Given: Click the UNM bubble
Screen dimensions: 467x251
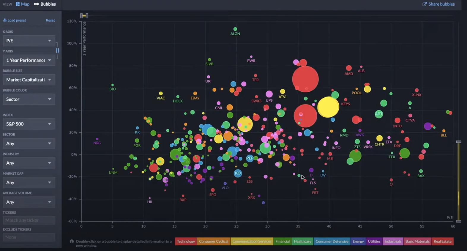Looking at the screenshot, I should pos(113,169).
